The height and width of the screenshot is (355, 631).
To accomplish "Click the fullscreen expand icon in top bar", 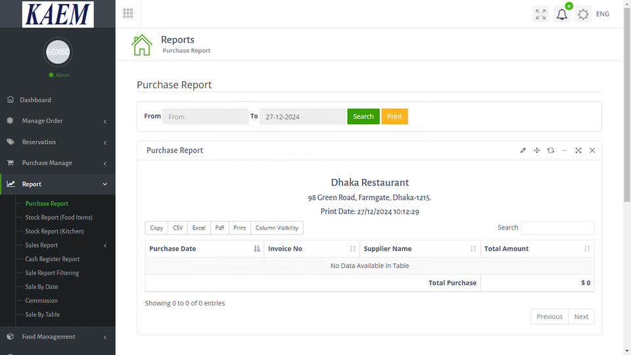I will click(x=540, y=14).
